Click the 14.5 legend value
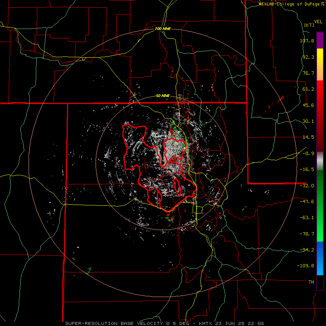Image resolution: width=326 pixels, height=326 pixels. pos(308,137)
